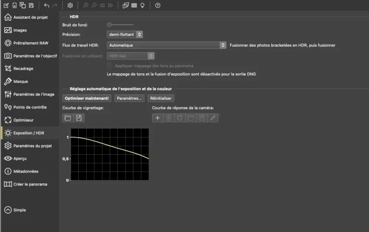The height and width of the screenshot is (232, 369).
Task: Open the Recadrage section
Action: pos(30,69)
